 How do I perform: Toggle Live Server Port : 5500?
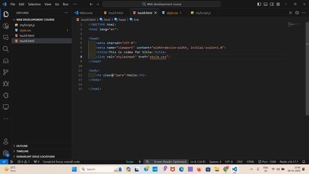(x=267, y=161)
